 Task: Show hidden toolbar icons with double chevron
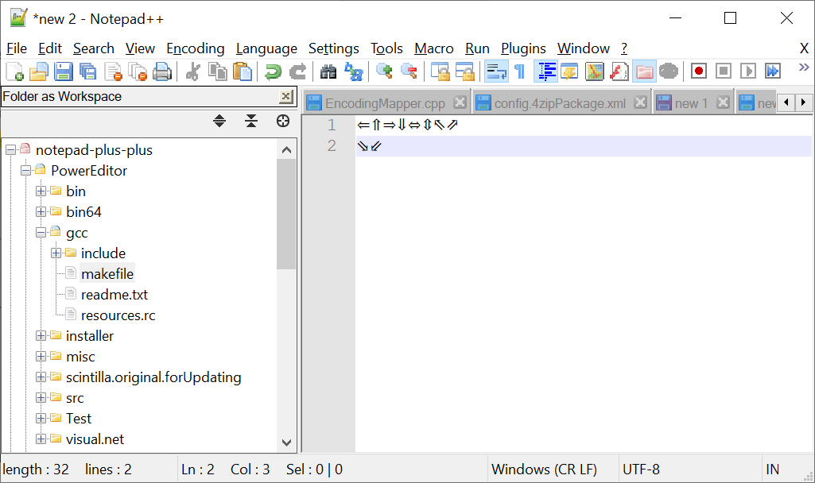pyautogui.click(x=804, y=68)
